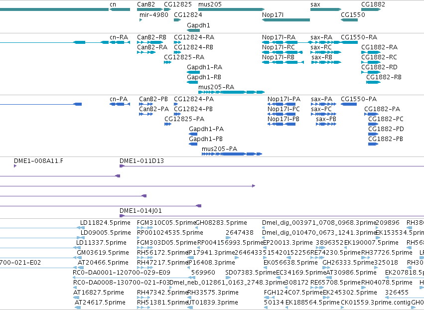Screen dimensions: 424x310
Task: Select the sax gene label
Action: [315, 4]
